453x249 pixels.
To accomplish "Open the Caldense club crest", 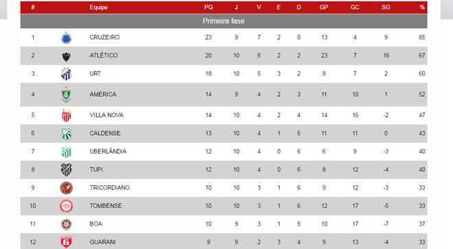I will [x=67, y=134].
